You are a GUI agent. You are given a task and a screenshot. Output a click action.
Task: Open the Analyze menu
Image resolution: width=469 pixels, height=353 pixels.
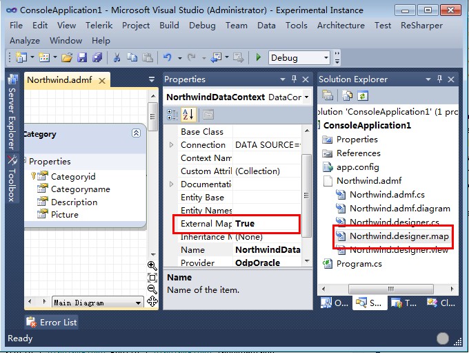point(25,41)
